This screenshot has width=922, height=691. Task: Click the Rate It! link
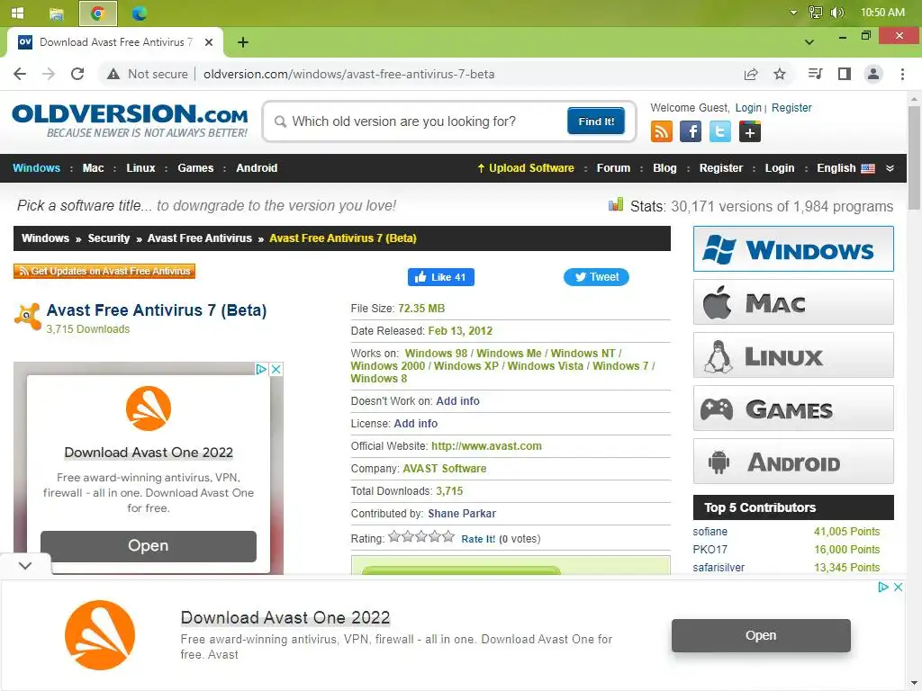(478, 539)
